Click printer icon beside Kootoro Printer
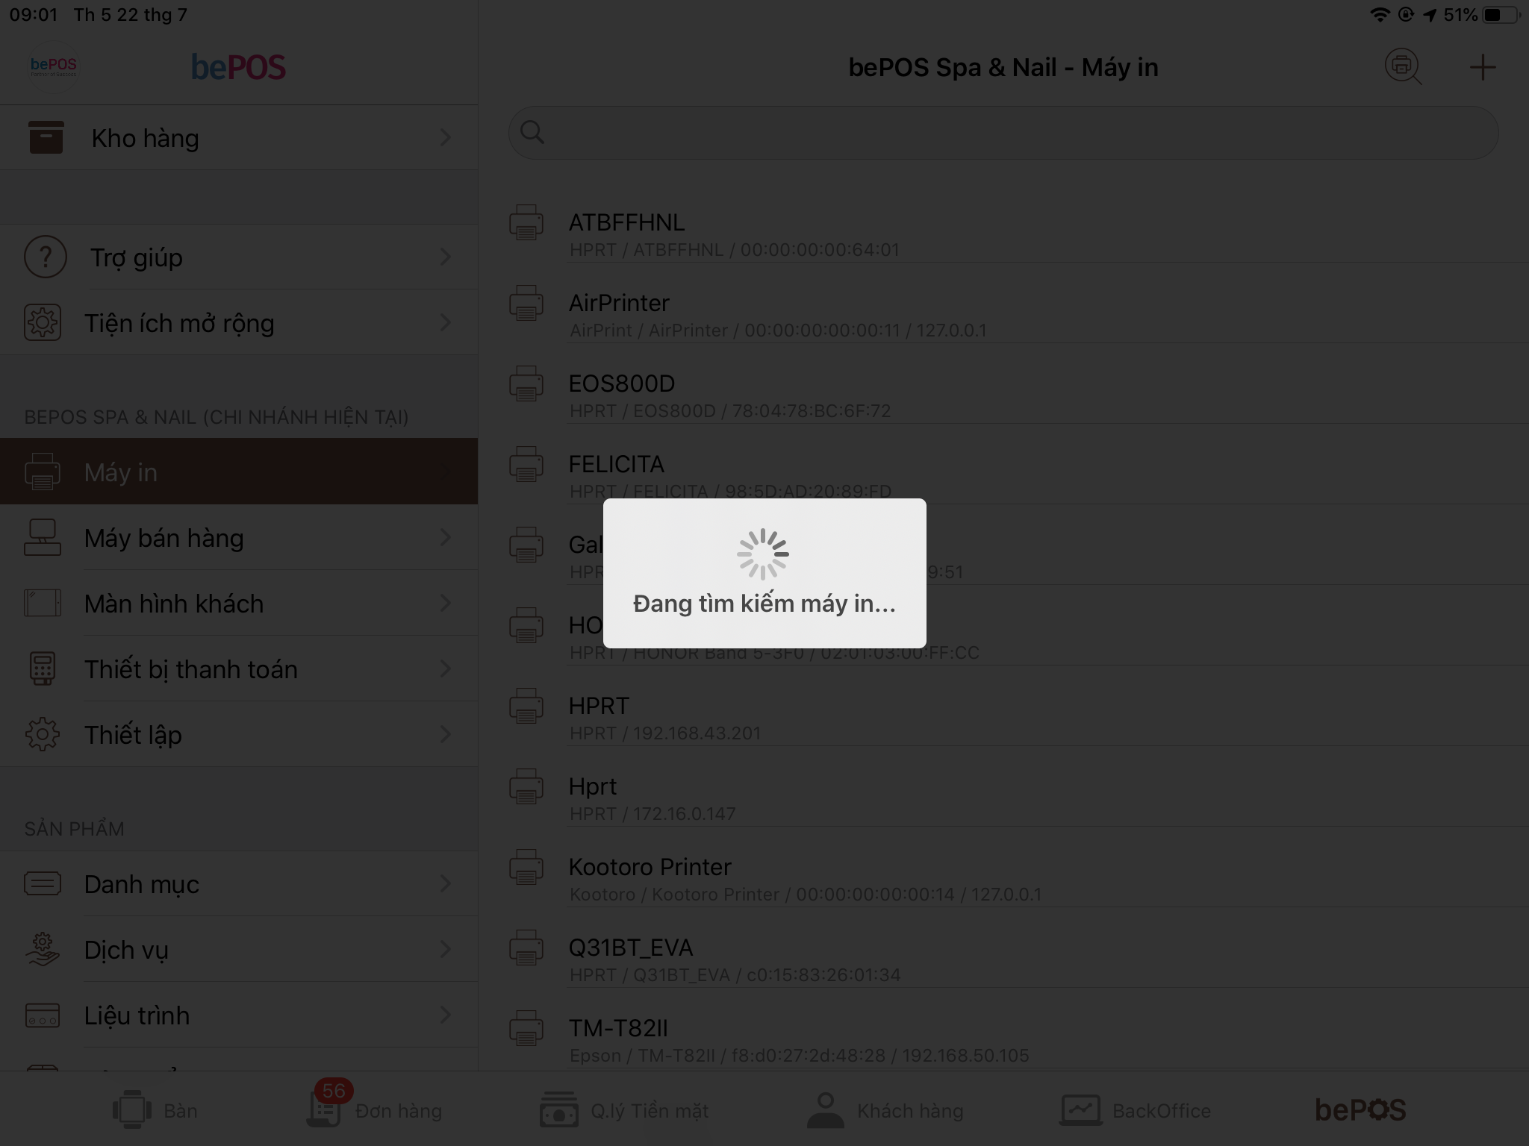Viewport: 1529px width, 1146px height. click(x=526, y=867)
